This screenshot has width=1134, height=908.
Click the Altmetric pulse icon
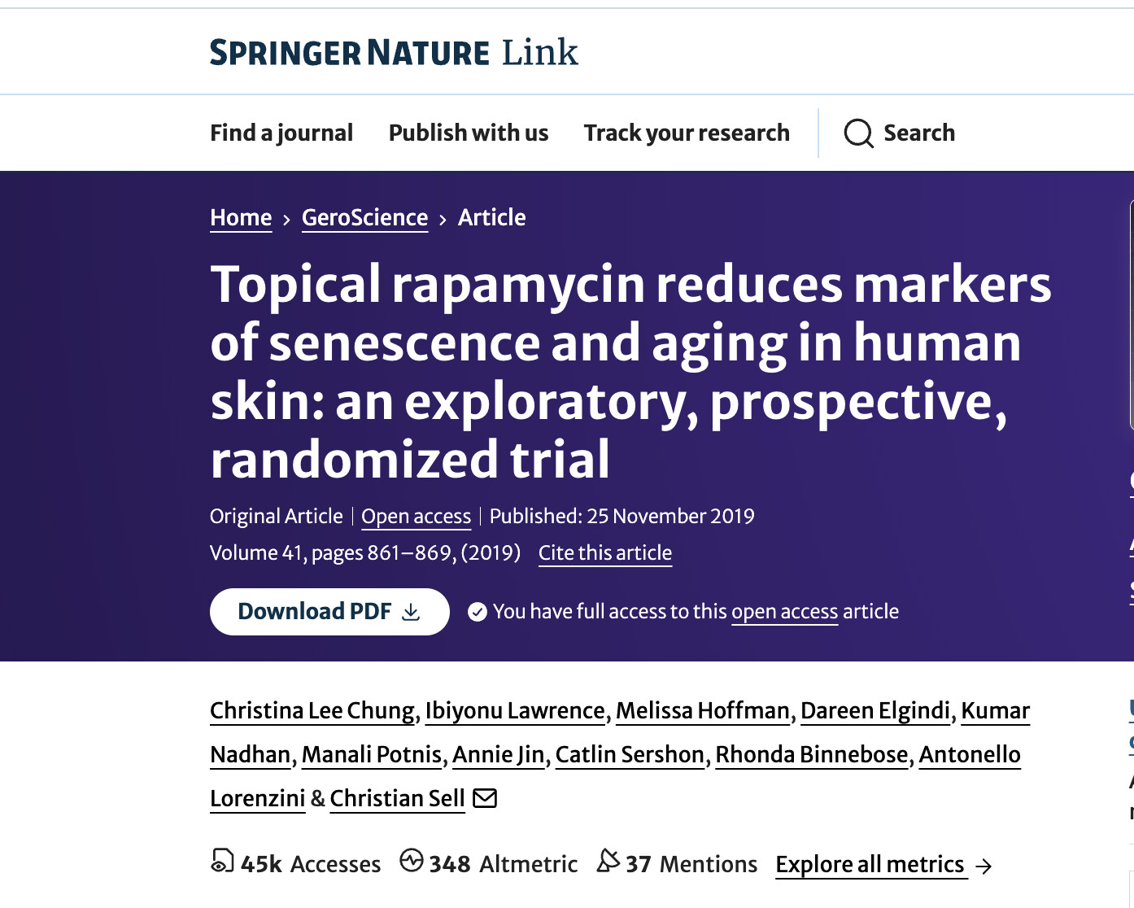click(x=412, y=860)
